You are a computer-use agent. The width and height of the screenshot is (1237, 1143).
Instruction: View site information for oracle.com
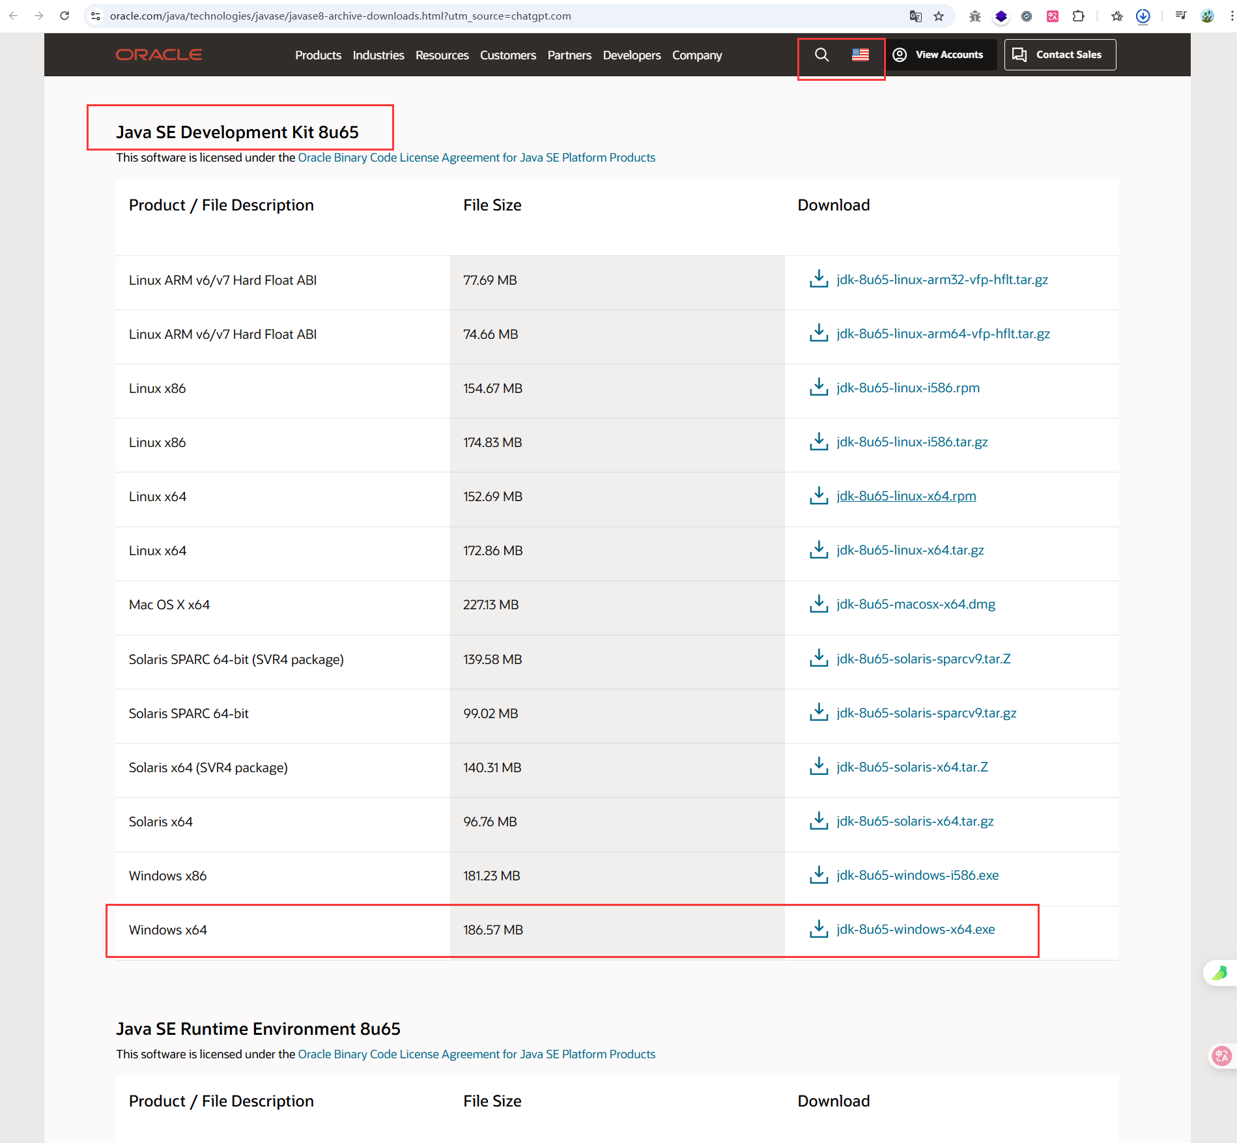96,16
